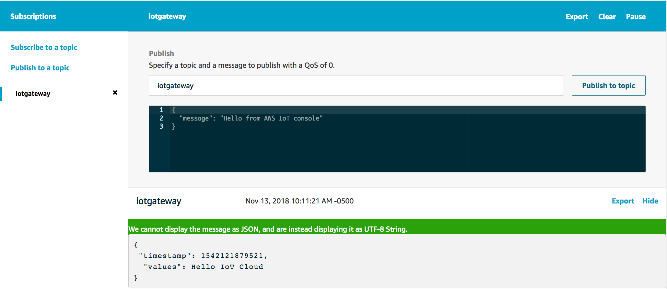Click the message timestamp Nov 13, 2018 10:11:21 AM
The width and height of the screenshot is (667, 289).
point(299,201)
